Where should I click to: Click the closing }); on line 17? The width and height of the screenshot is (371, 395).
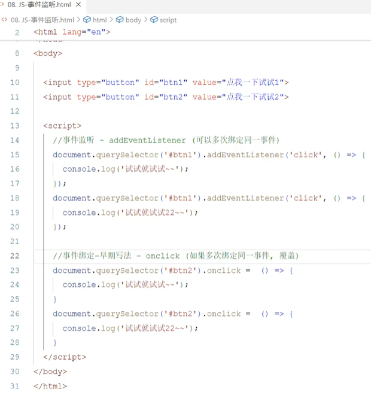click(x=59, y=184)
